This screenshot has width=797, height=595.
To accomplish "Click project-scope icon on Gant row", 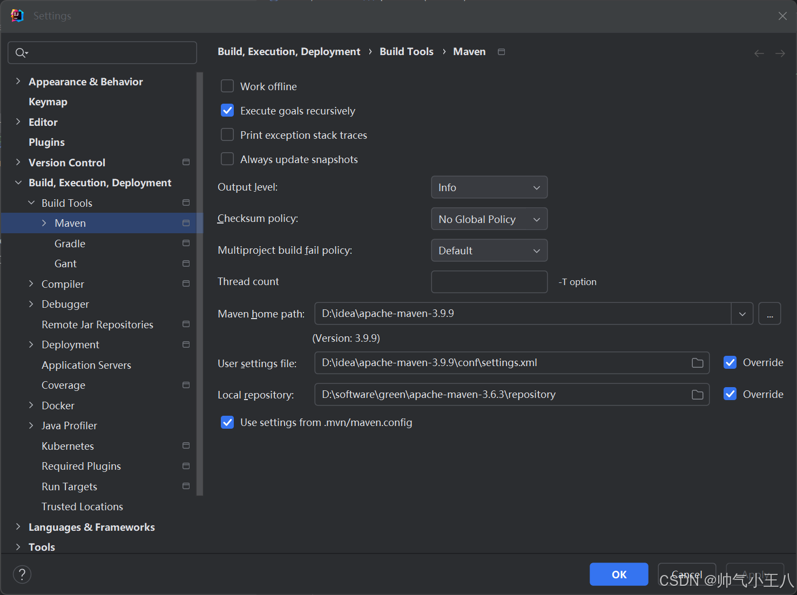I will [x=186, y=263].
